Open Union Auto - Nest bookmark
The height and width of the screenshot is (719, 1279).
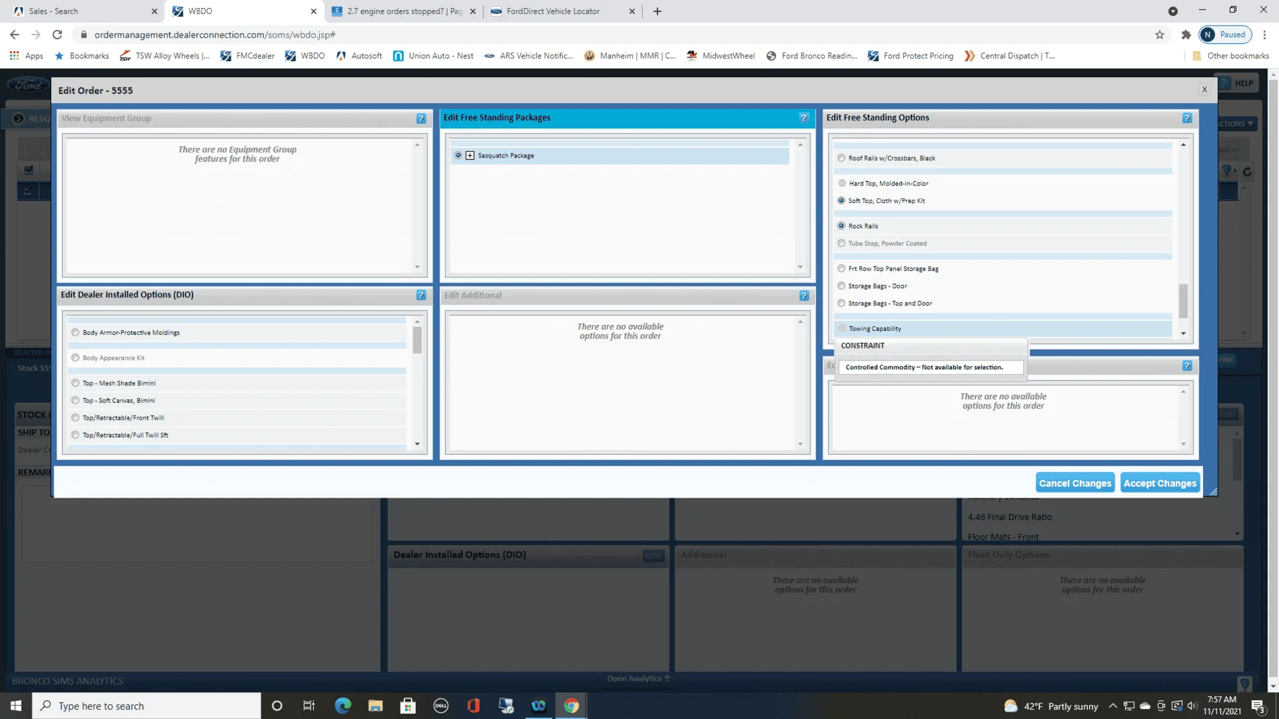click(433, 56)
